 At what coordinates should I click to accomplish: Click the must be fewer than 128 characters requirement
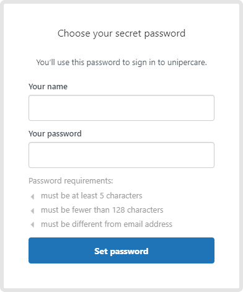(102, 210)
